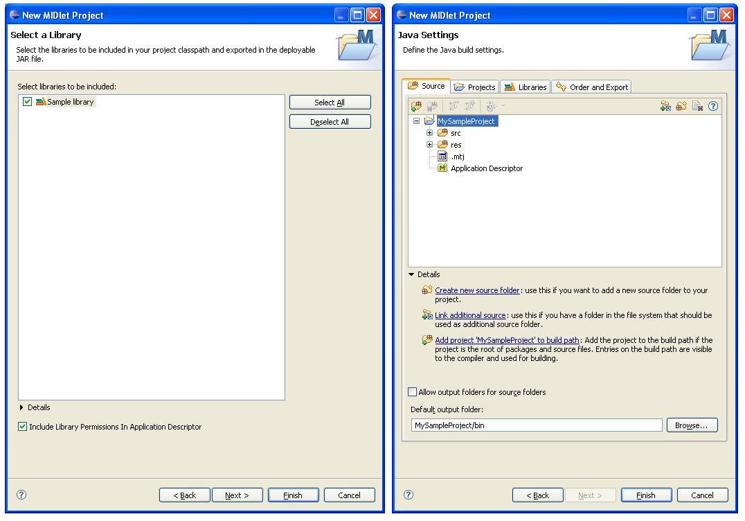Open the Configure filters dropdown arrow
Image resolution: width=745 pixels, height=521 pixels.
point(503,106)
